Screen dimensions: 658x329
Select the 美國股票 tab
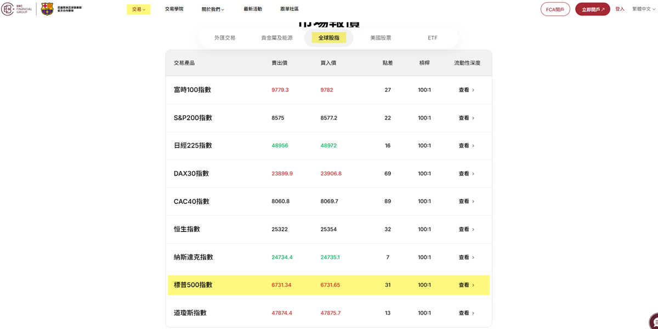(382, 38)
